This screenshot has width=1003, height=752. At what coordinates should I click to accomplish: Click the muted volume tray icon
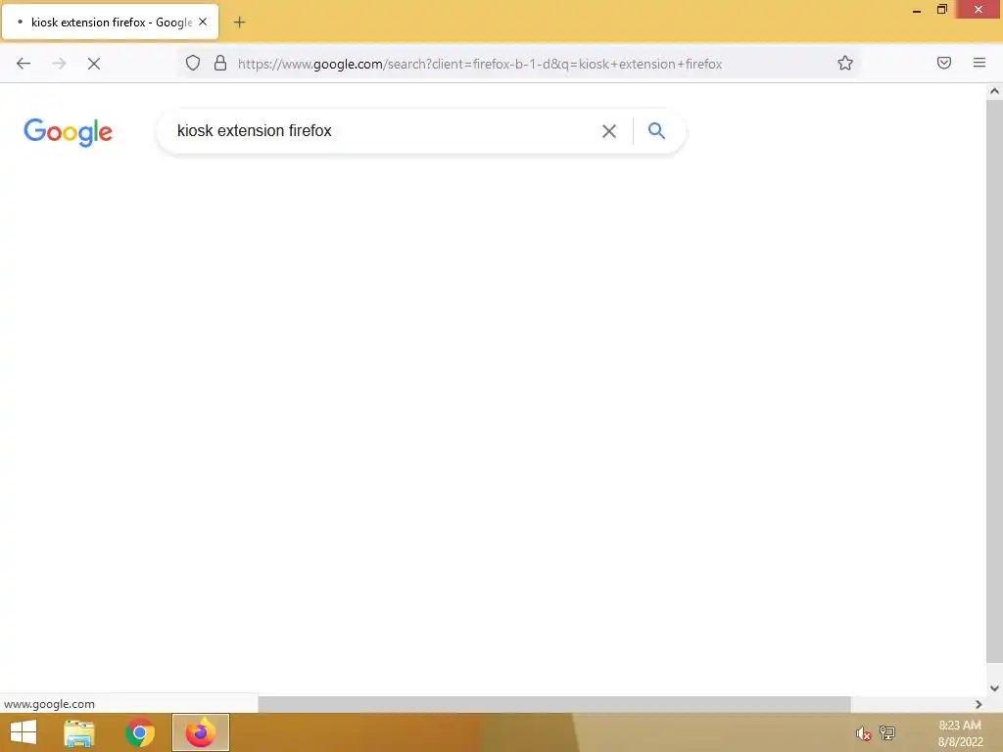click(x=864, y=733)
